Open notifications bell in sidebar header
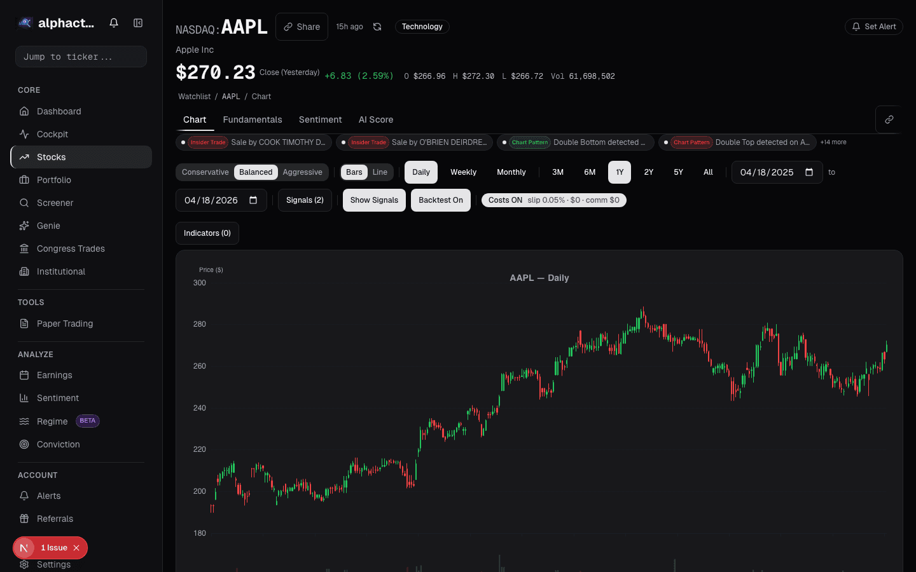Viewport: 916px width, 572px height. (x=114, y=23)
